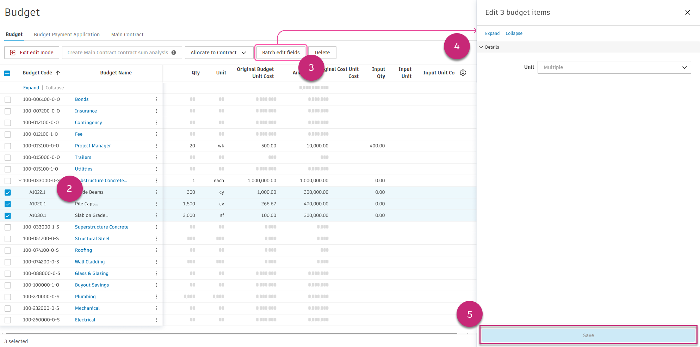Screen dimensions: 700x347
Task: Open row menu for Insurance
Action: coord(156,111)
